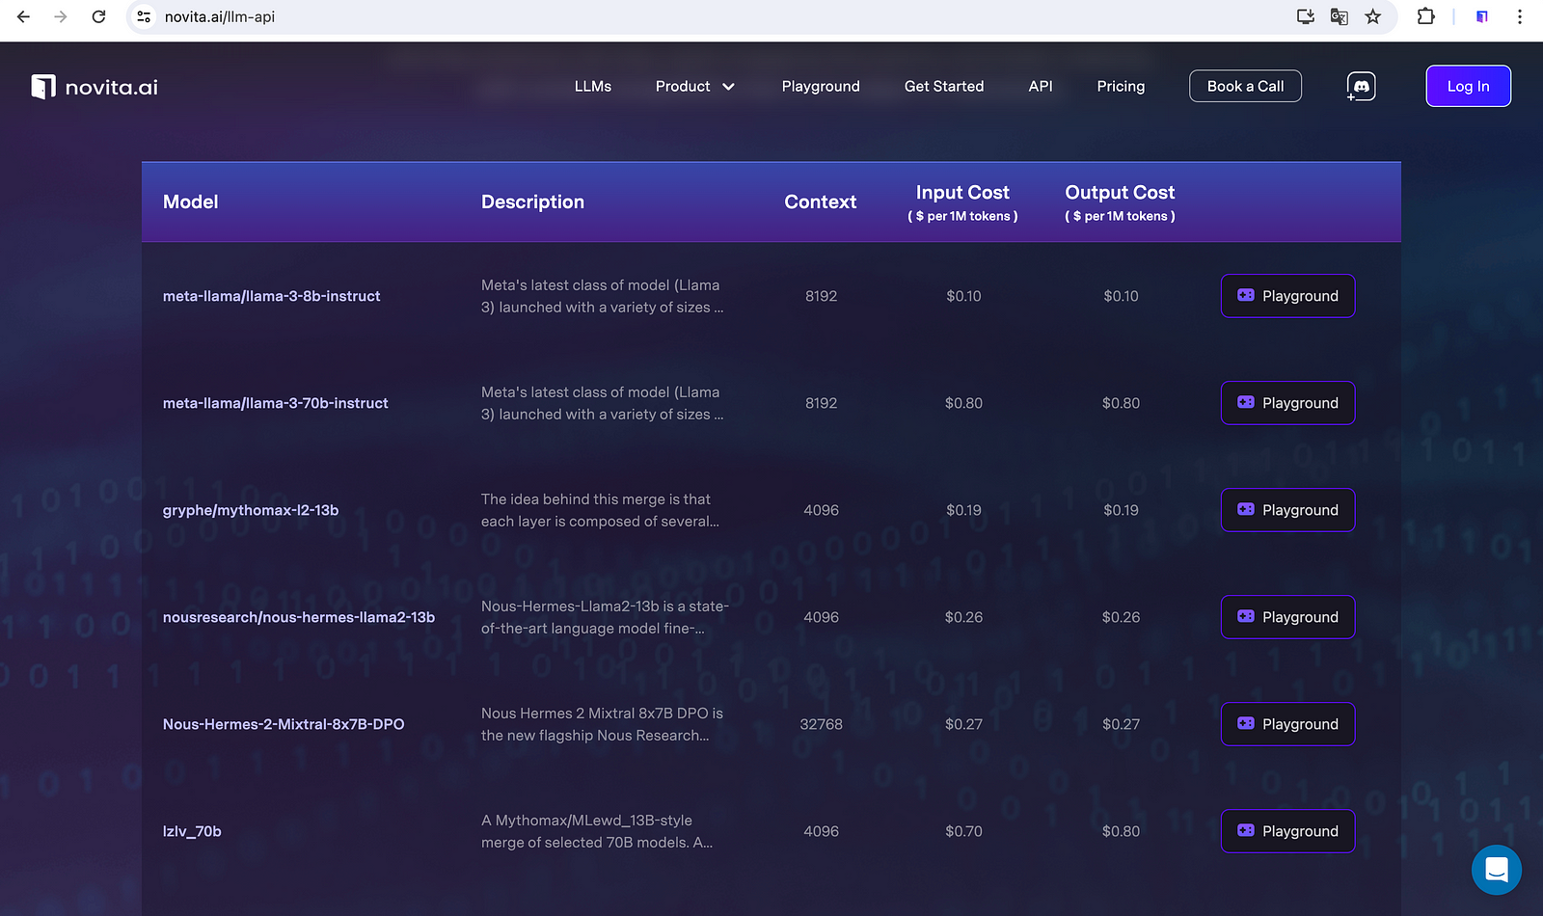Click the site info icon in address bar
Image resolution: width=1543 pixels, height=916 pixels.
coord(144,16)
